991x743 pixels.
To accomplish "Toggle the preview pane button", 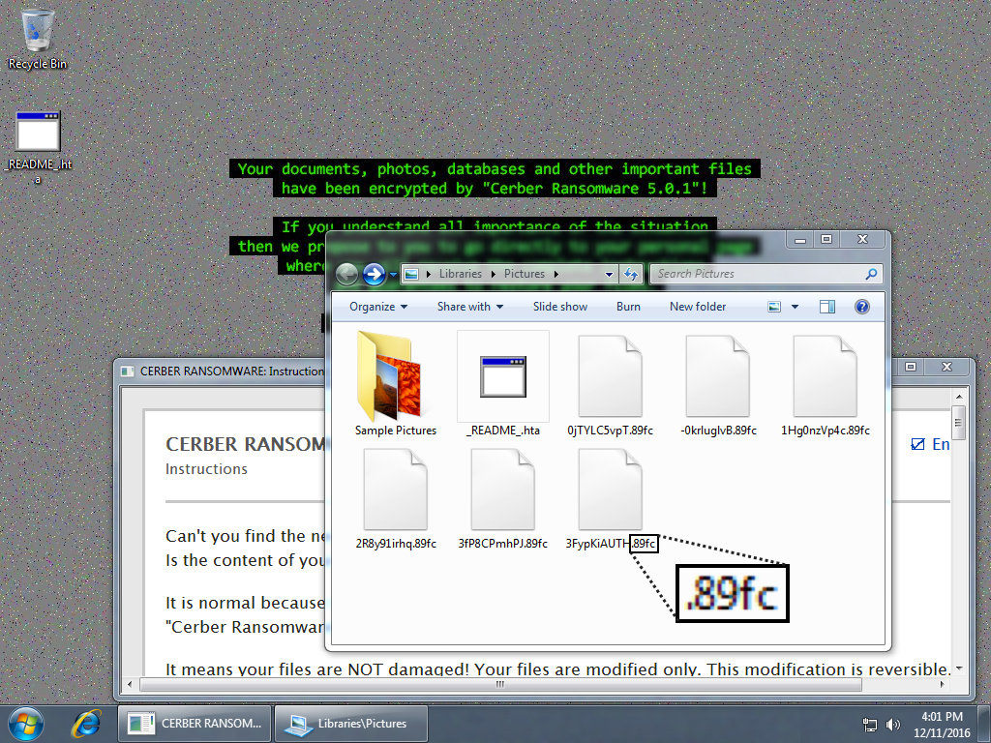I will coord(826,307).
